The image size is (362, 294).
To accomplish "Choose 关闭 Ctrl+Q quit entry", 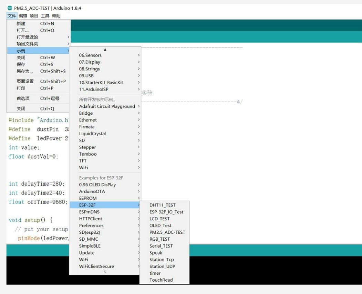I will (38, 108).
